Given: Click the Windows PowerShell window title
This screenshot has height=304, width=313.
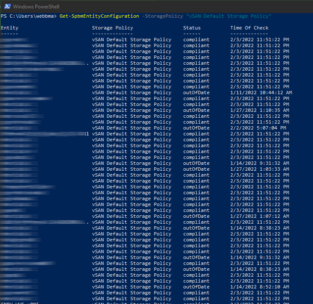Looking at the screenshot, I should pos(36,7).
